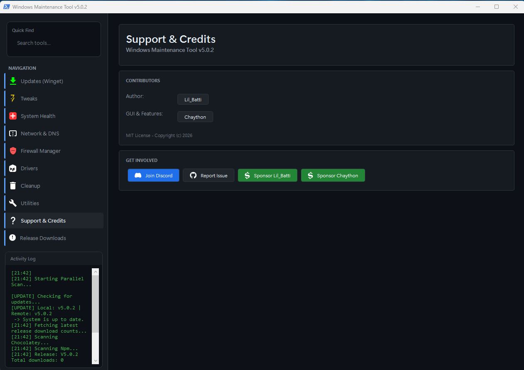Click '-> System is up to date.' log line

click(x=49, y=319)
